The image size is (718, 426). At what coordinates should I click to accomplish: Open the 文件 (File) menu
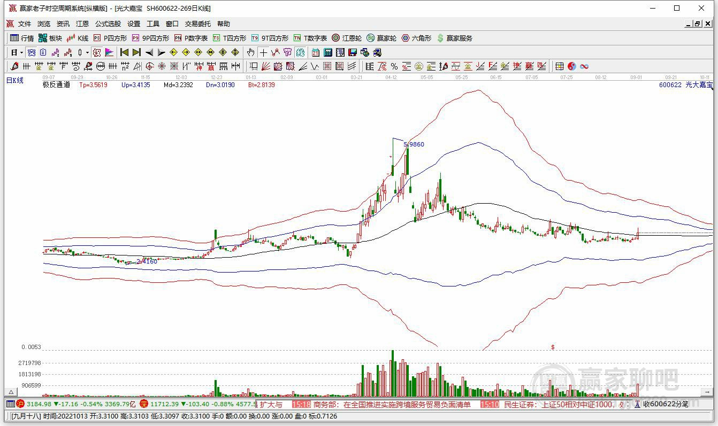(x=25, y=24)
